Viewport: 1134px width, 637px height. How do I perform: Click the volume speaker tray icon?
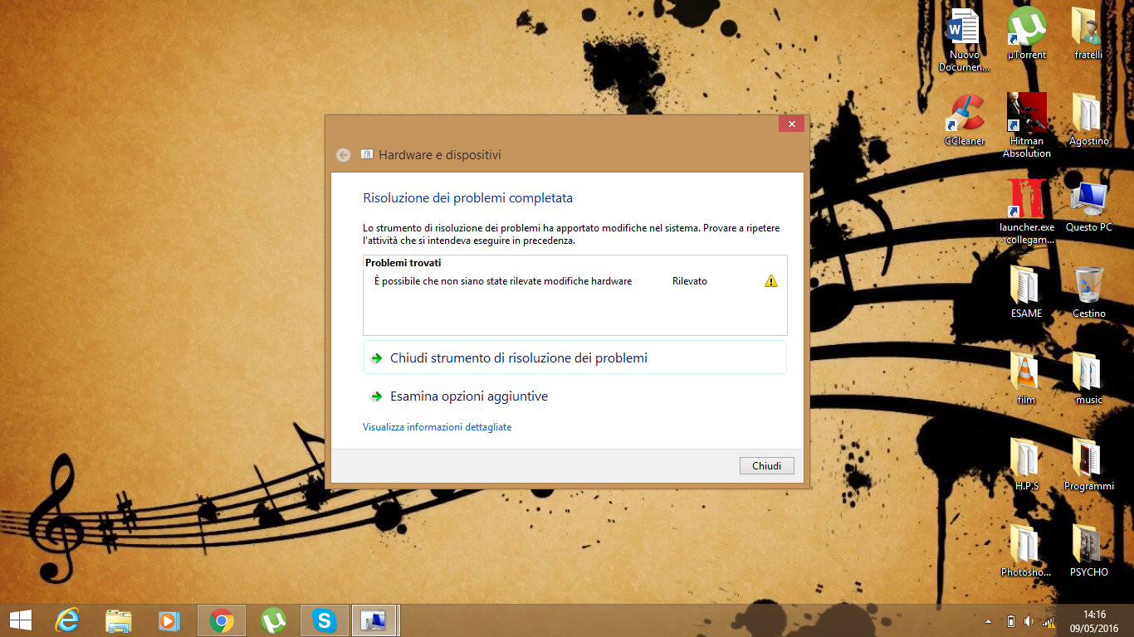click(1029, 621)
